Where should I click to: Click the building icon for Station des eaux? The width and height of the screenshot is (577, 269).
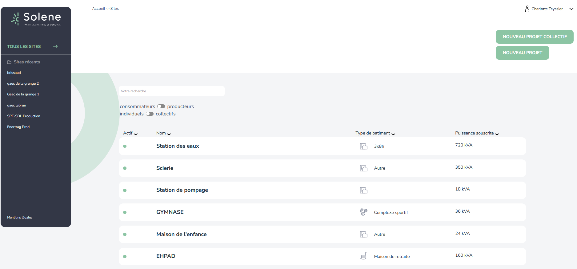363,146
